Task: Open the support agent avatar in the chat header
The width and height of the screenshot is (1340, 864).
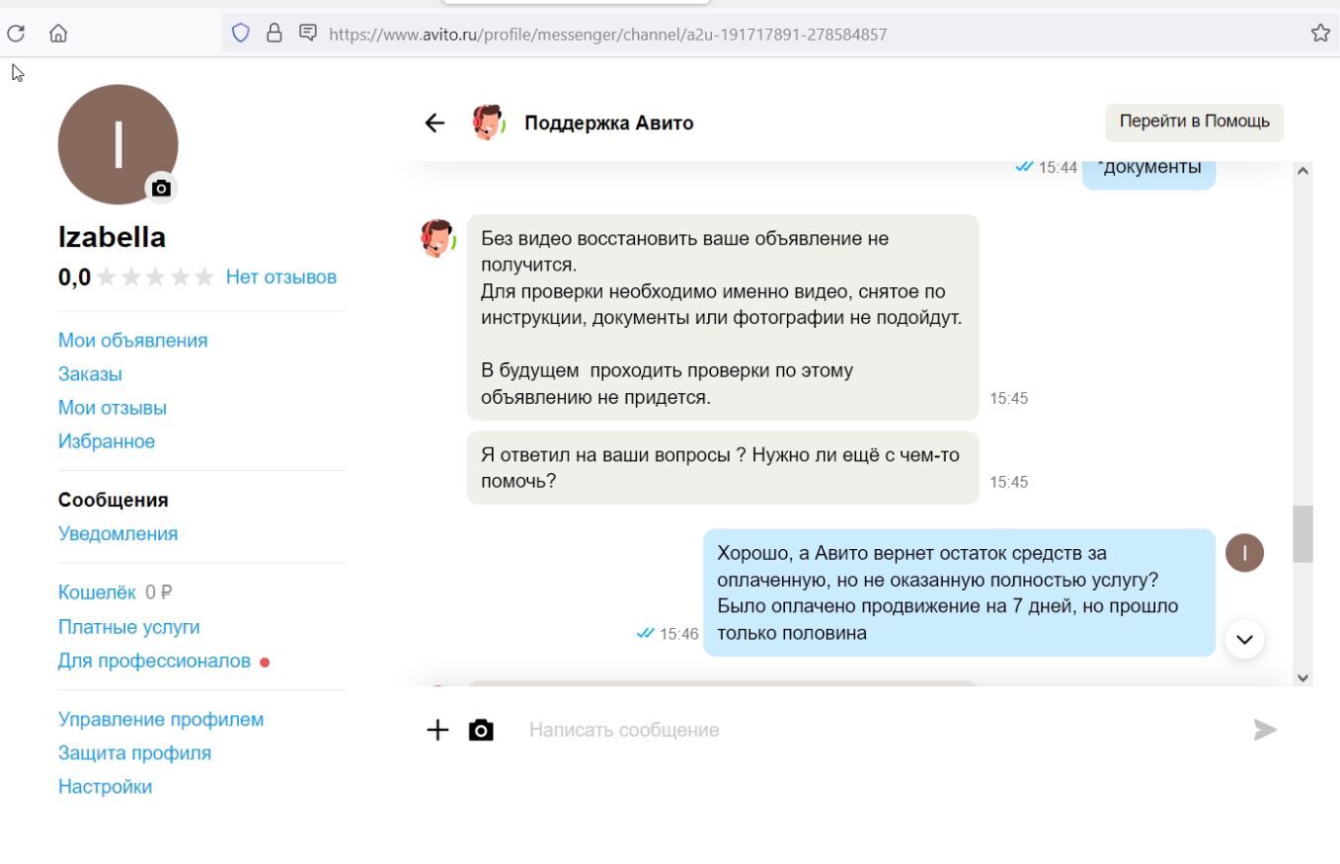Action: click(488, 122)
